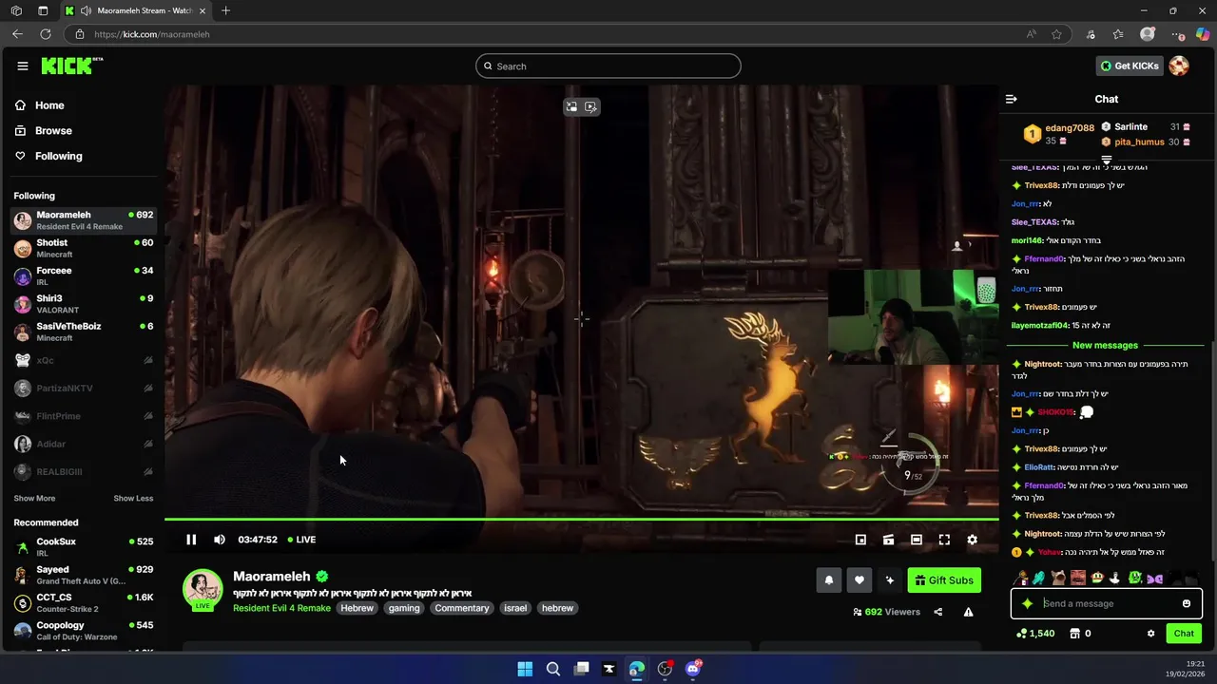This screenshot has height=684, width=1217.
Task: Click the green stream progress bar
Action: pos(582,519)
